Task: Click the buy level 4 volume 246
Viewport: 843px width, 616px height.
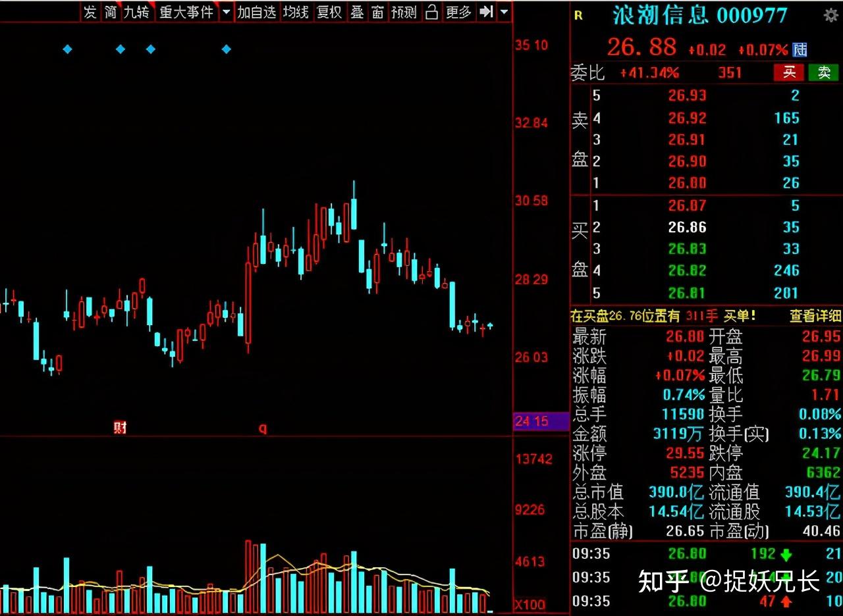Action: [787, 270]
